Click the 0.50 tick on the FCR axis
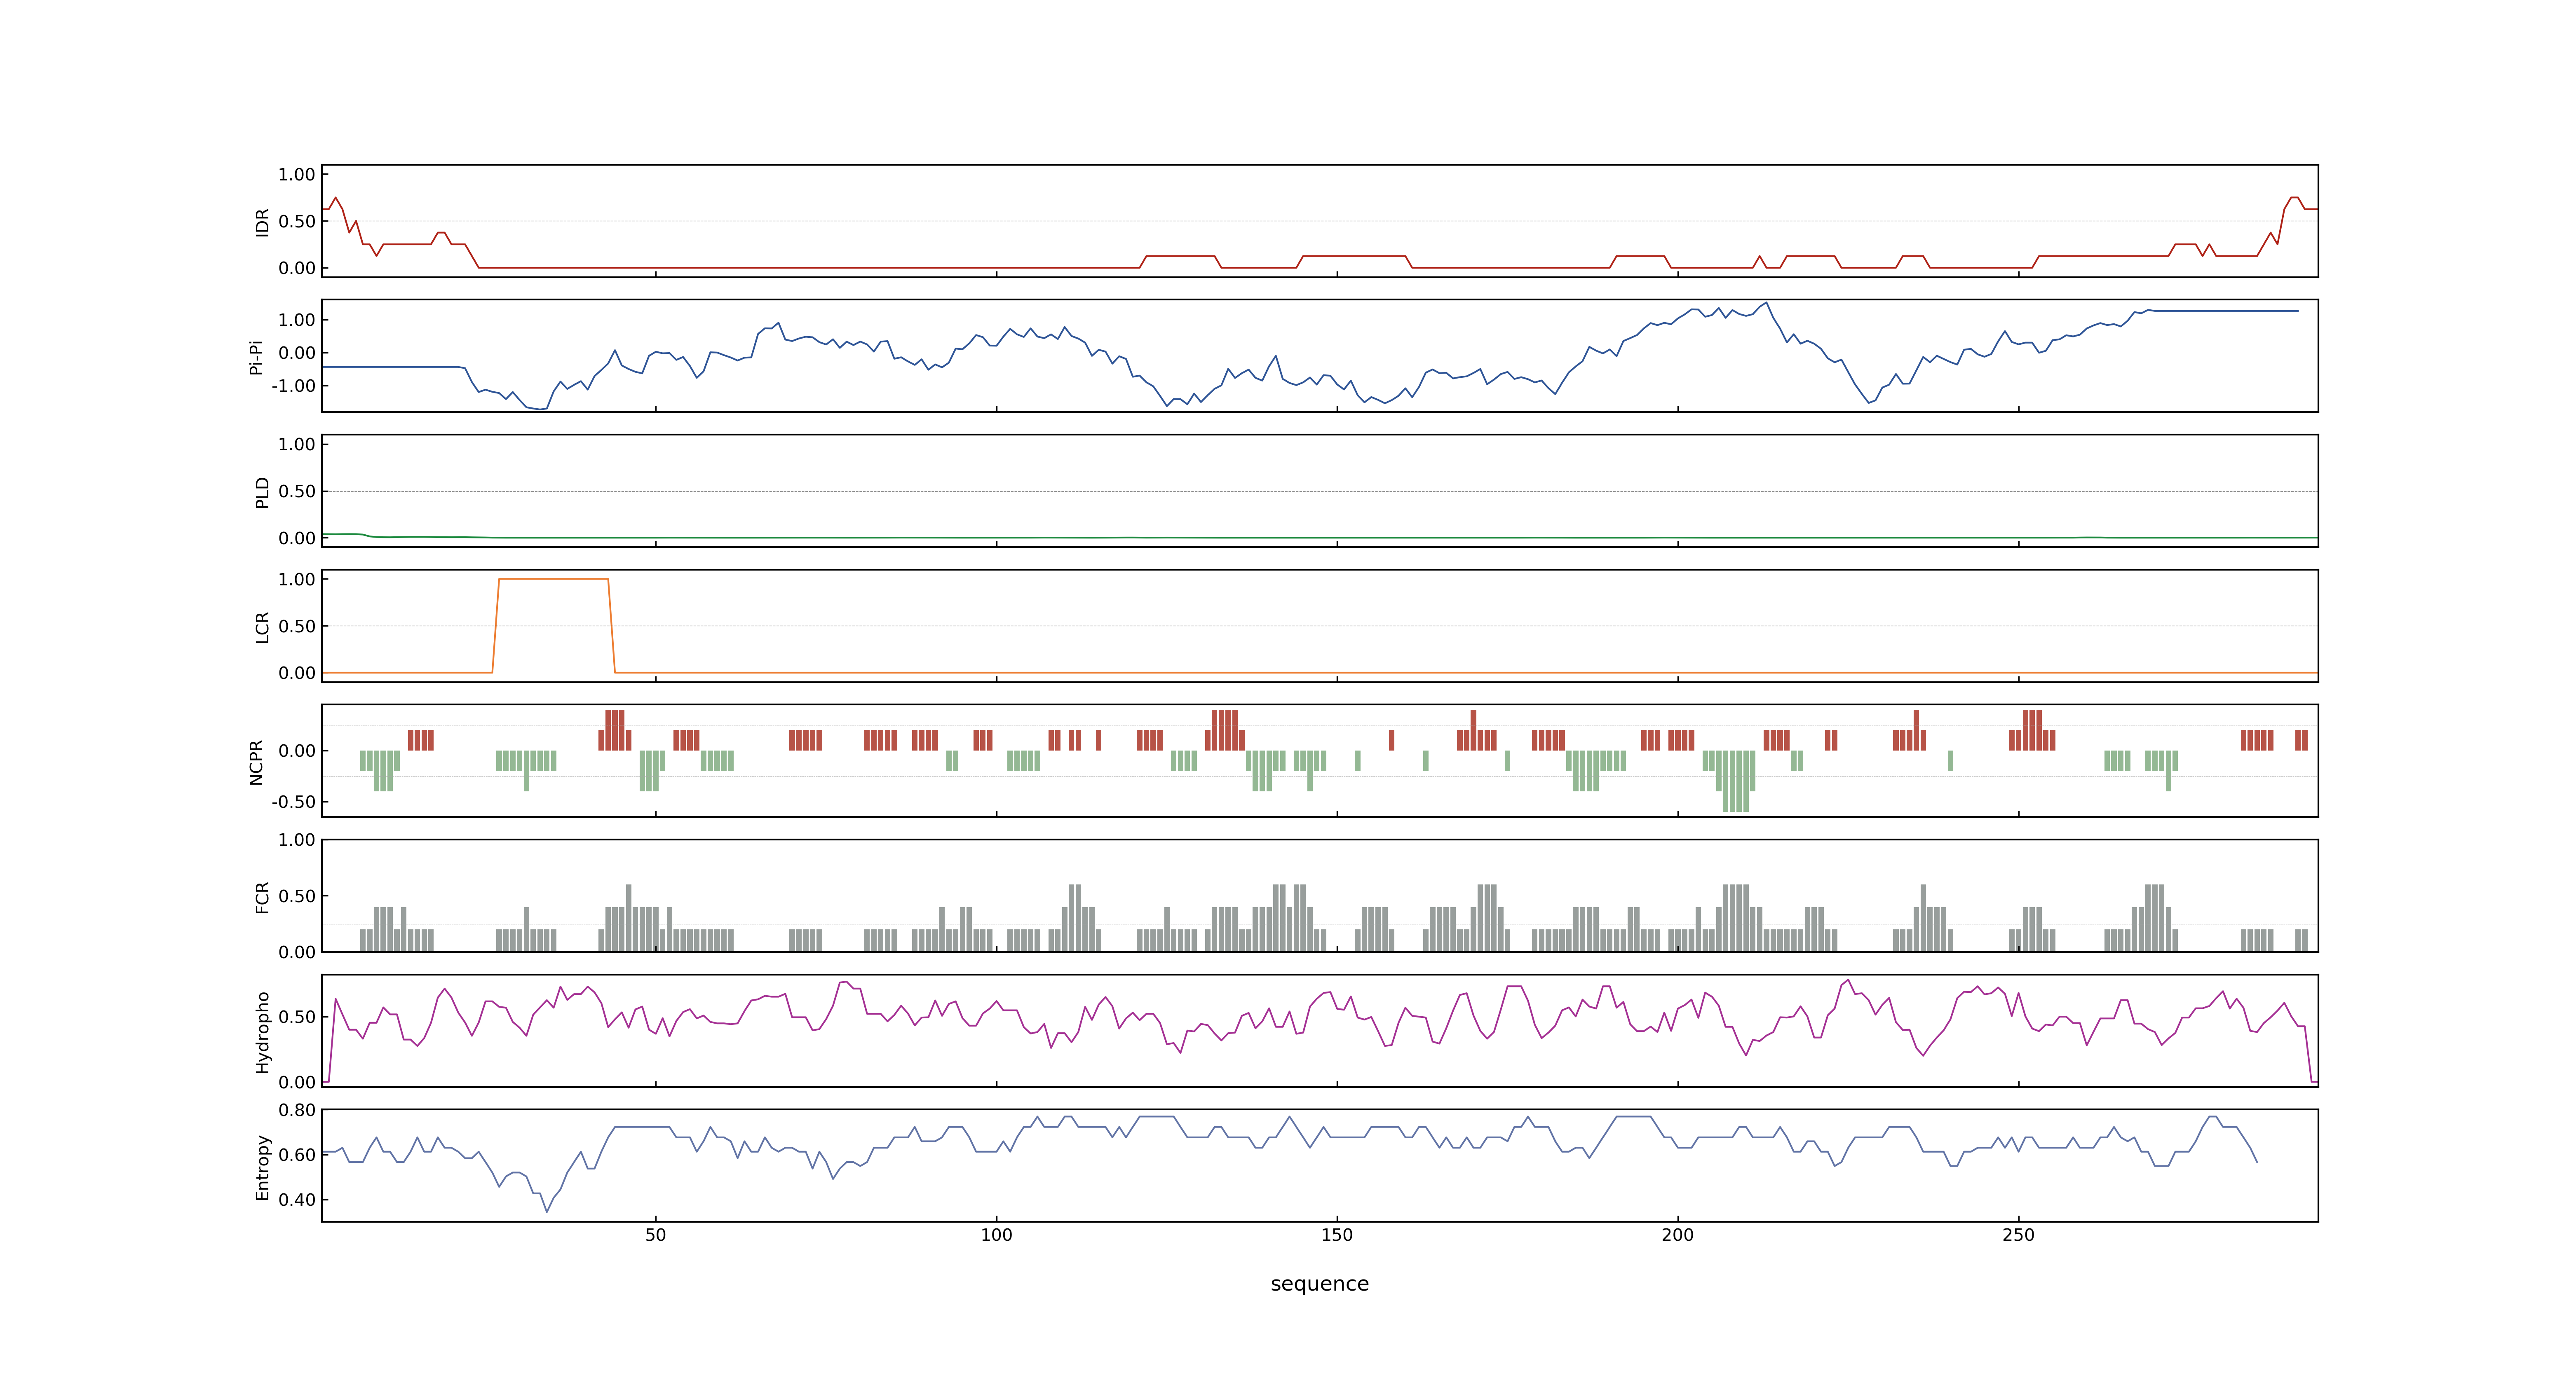2576x1373 pixels. [x=297, y=896]
